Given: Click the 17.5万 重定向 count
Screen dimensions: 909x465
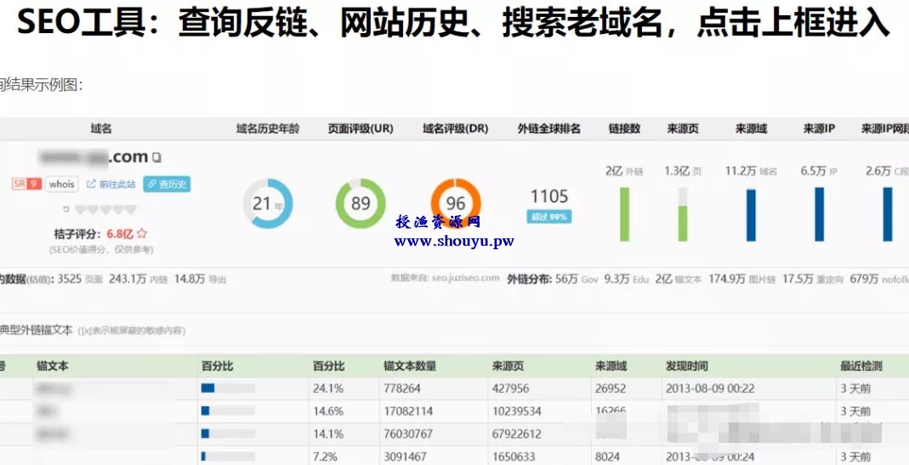Looking at the screenshot, I should pyautogui.click(x=813, y=279).
